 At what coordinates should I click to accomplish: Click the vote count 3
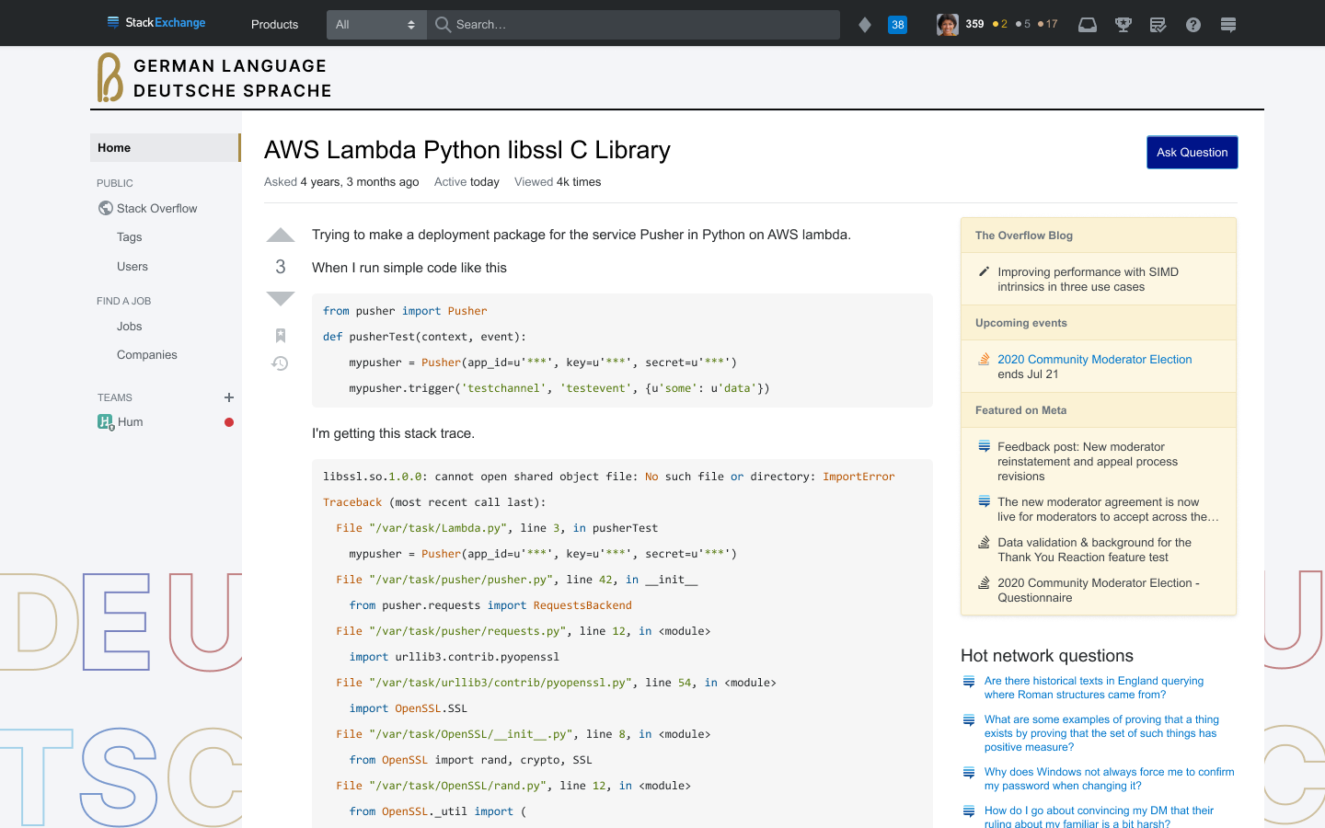pos(281,267)
